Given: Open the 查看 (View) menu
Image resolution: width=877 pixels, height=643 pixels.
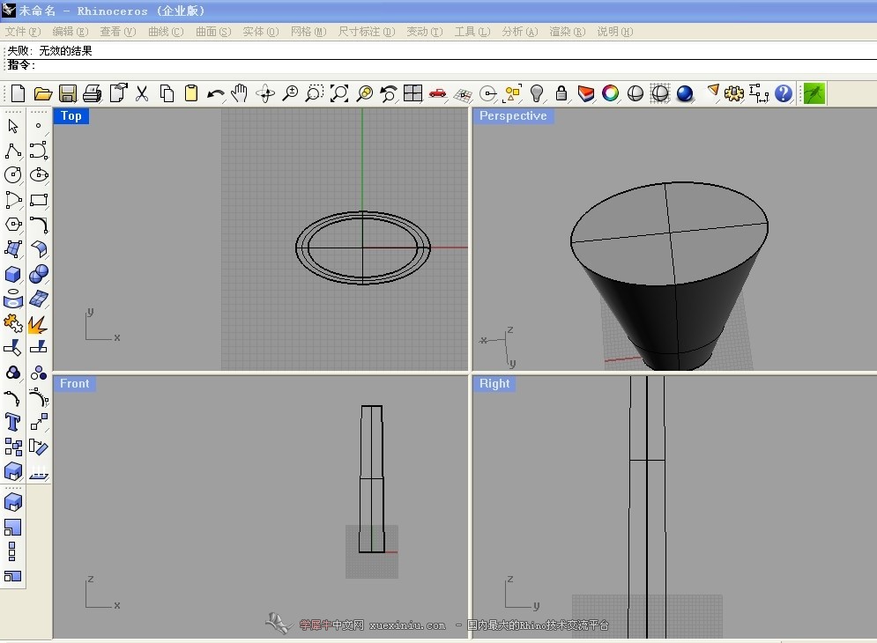Looking at the screenshot, I should 118,32.
